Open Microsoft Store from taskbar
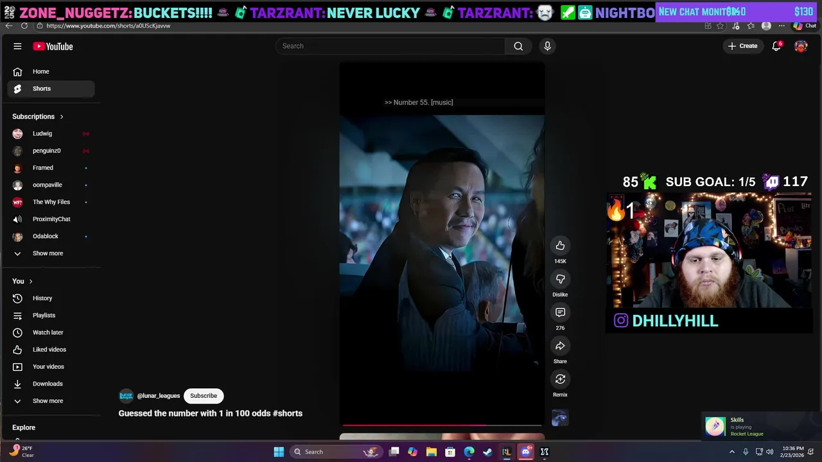Screen dimensions: 822x462 pyautogui.click(x=450, y=452)
